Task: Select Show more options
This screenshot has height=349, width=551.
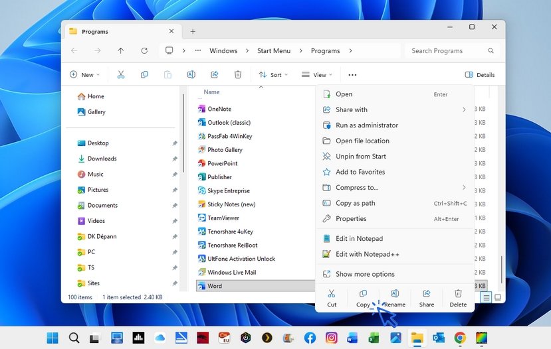Action: click(x=365, y=274)
